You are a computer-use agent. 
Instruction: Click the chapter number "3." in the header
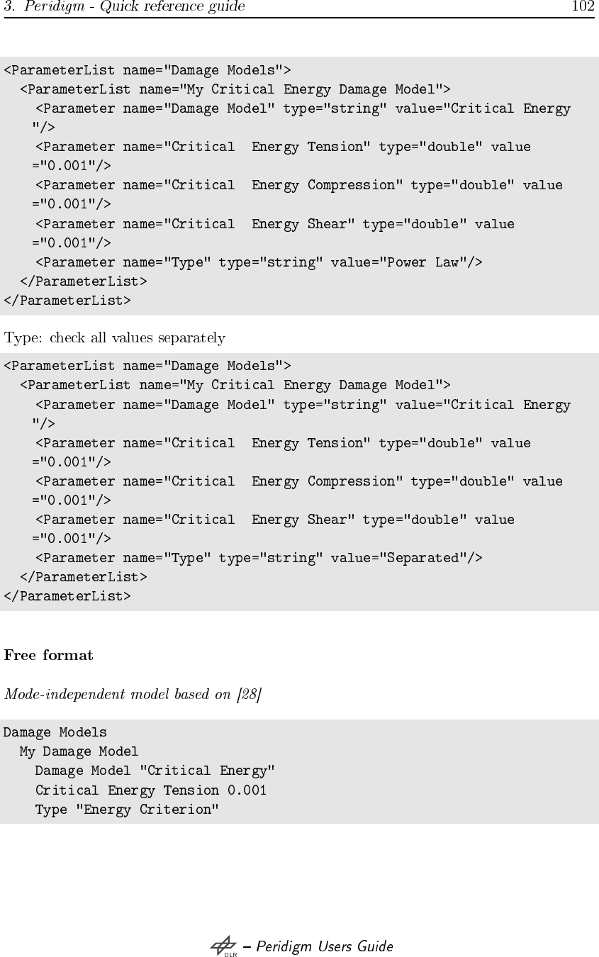9,7
